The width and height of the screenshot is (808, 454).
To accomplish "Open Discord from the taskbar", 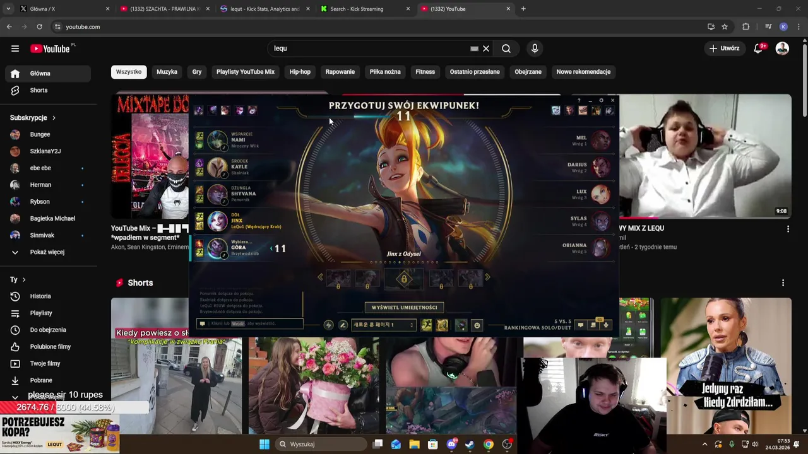I will pyautogui.click(x=451, y=444).
